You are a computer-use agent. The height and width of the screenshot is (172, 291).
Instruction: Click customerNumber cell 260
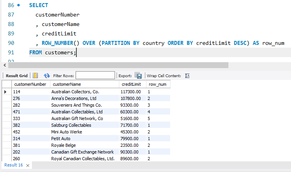tap(31, 159)
